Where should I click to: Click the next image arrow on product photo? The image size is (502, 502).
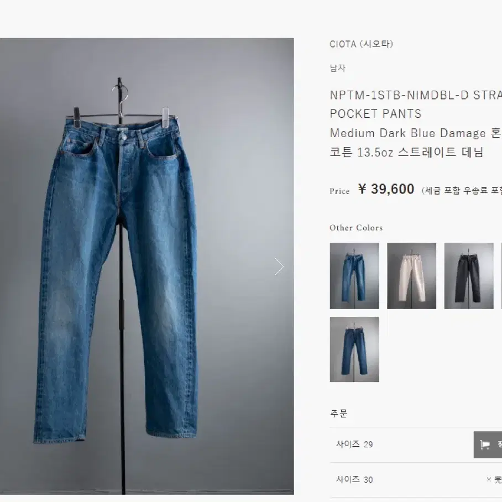click(x=280, y=266)
